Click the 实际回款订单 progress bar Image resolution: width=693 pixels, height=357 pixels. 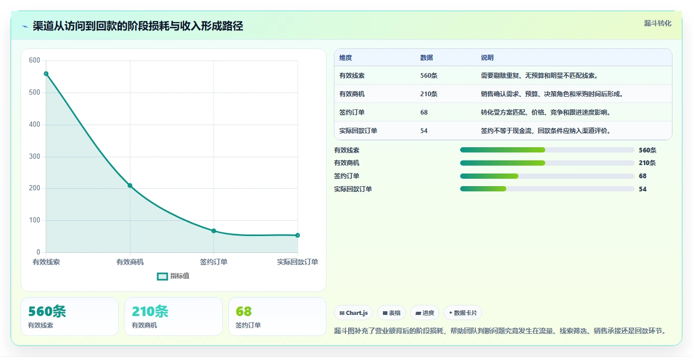click(547, 189)
